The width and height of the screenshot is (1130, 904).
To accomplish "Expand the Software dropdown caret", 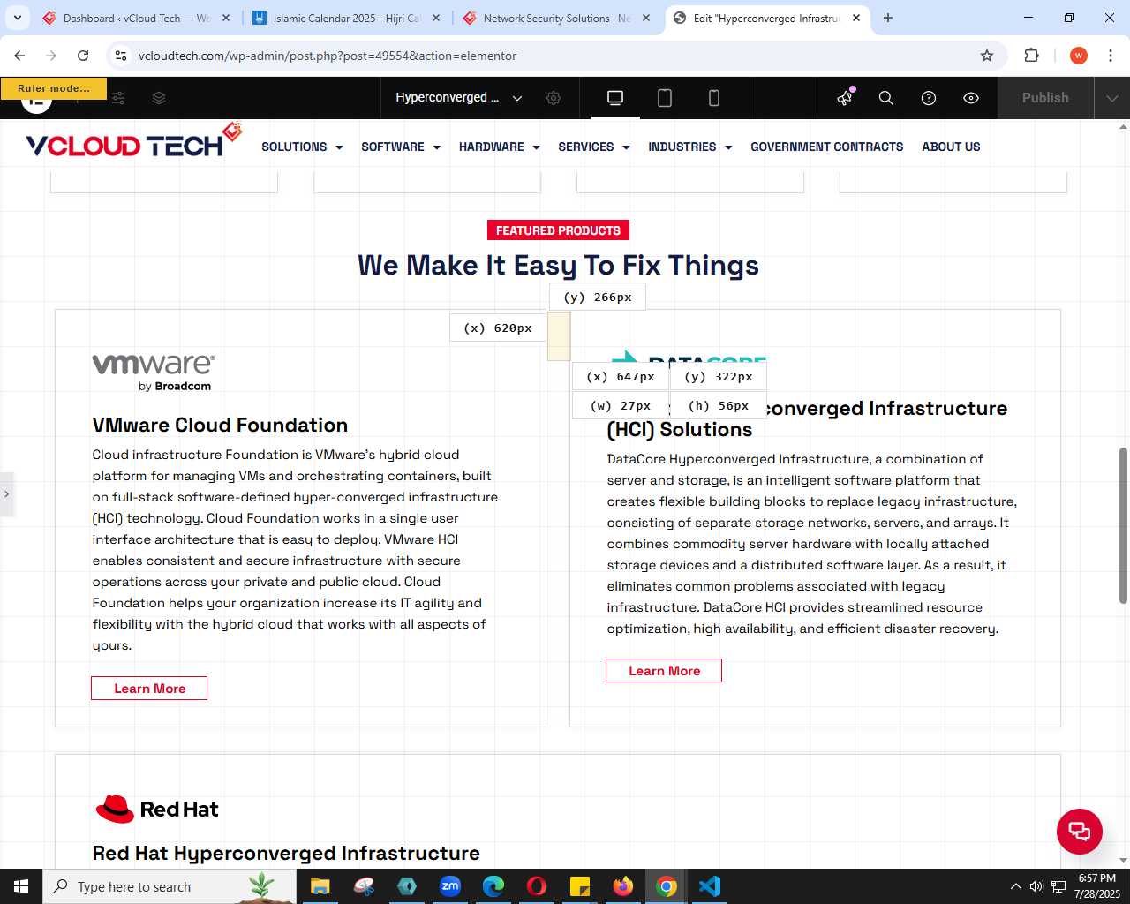I will pyautogui.click(x=436, y=147).
